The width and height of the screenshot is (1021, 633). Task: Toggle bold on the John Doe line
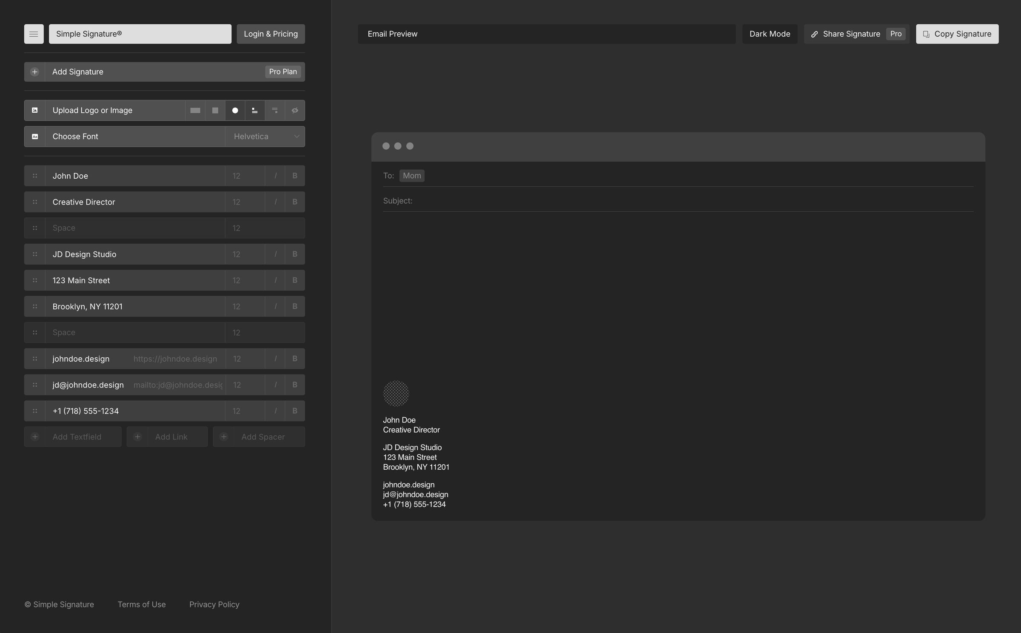295,176
